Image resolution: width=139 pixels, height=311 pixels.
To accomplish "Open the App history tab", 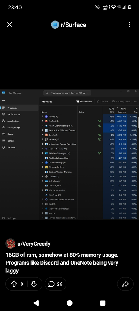I will point(19,121).
